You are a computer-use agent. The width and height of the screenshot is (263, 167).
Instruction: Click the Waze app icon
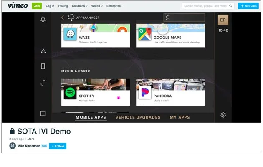pos(70,34)
